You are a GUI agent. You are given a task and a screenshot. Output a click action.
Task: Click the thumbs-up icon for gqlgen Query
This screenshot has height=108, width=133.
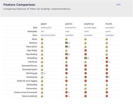pyautogui.click(x=42, y=39)
